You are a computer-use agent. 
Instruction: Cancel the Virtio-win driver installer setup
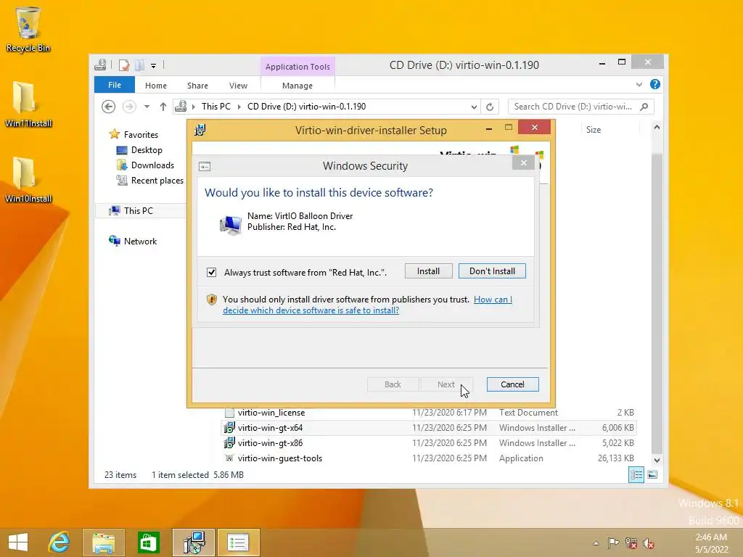click(x=512, y=384)
